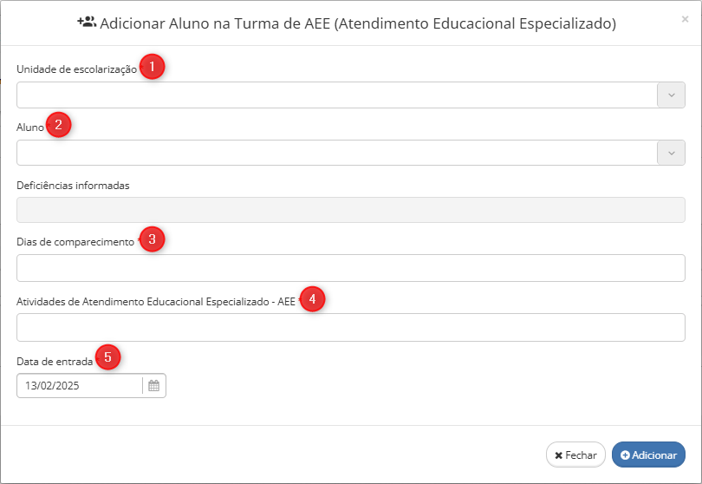702x484 pixels.
Task: Click the Fechar button
Action: [575, 455]
